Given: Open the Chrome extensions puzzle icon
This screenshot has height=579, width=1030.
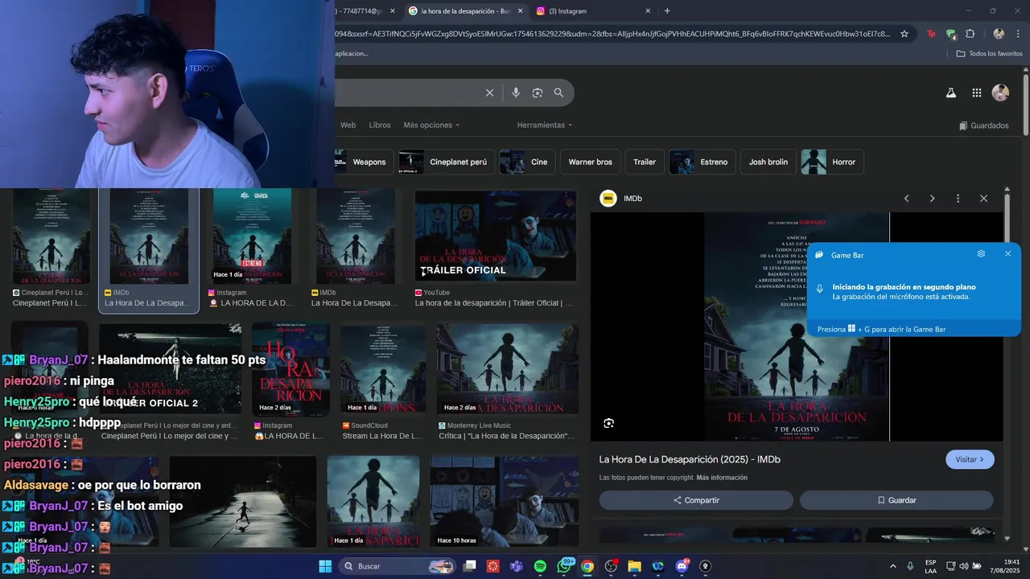Looking at the screenshot, I should [x=970, y=34].
